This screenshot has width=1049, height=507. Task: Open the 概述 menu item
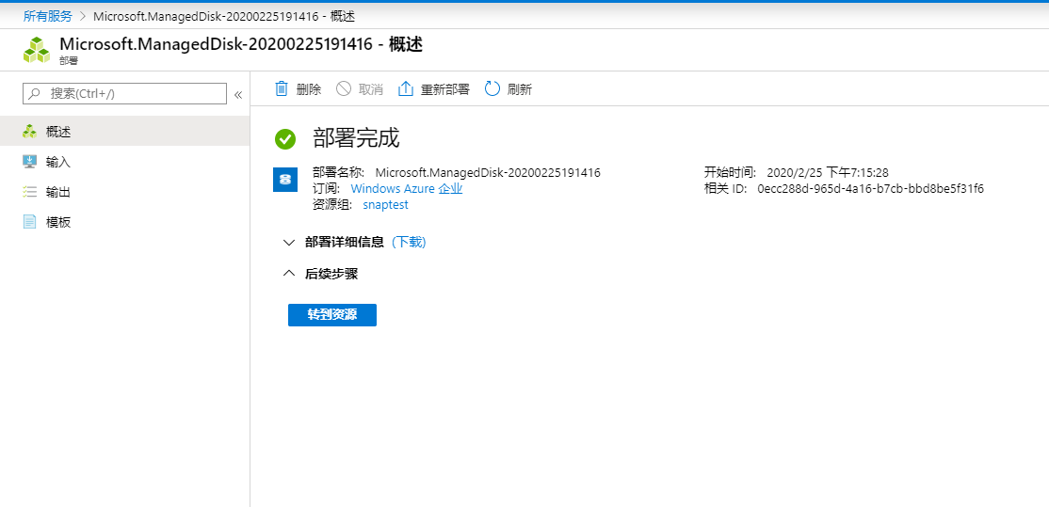(125, 132)
